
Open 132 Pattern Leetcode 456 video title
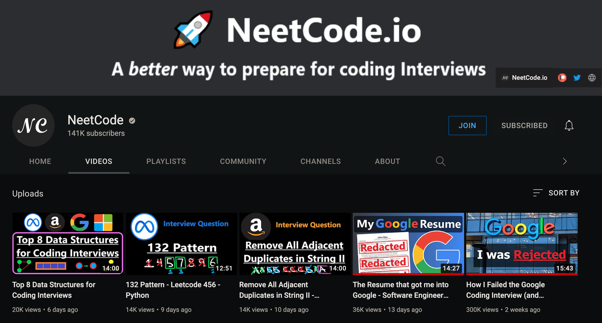coord(173,290)
